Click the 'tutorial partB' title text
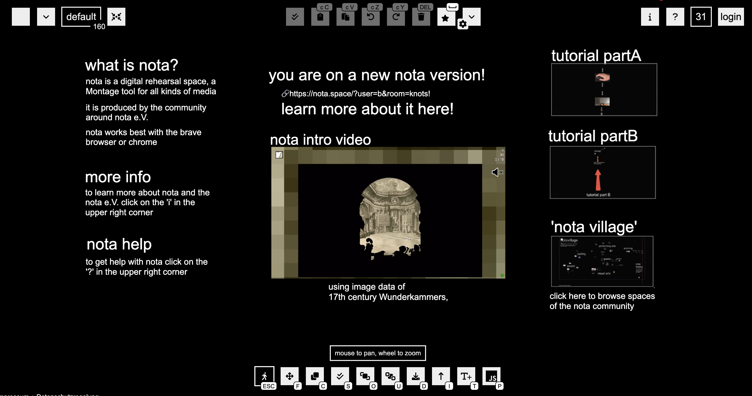Image resolution: width=752 pixels, height=396 pixels. (x=593, y=136)
